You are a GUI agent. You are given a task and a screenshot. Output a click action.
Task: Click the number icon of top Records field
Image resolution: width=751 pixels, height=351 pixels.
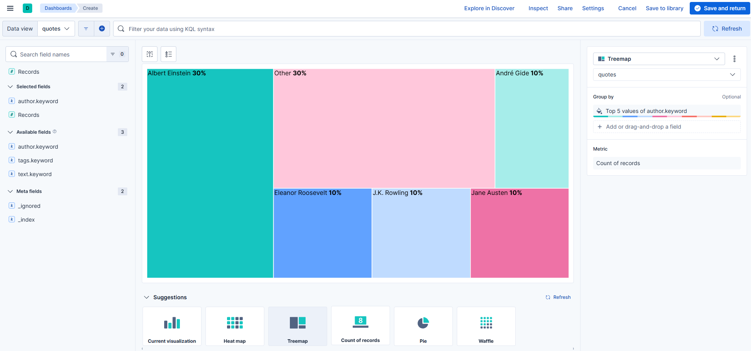click(12, 71)
